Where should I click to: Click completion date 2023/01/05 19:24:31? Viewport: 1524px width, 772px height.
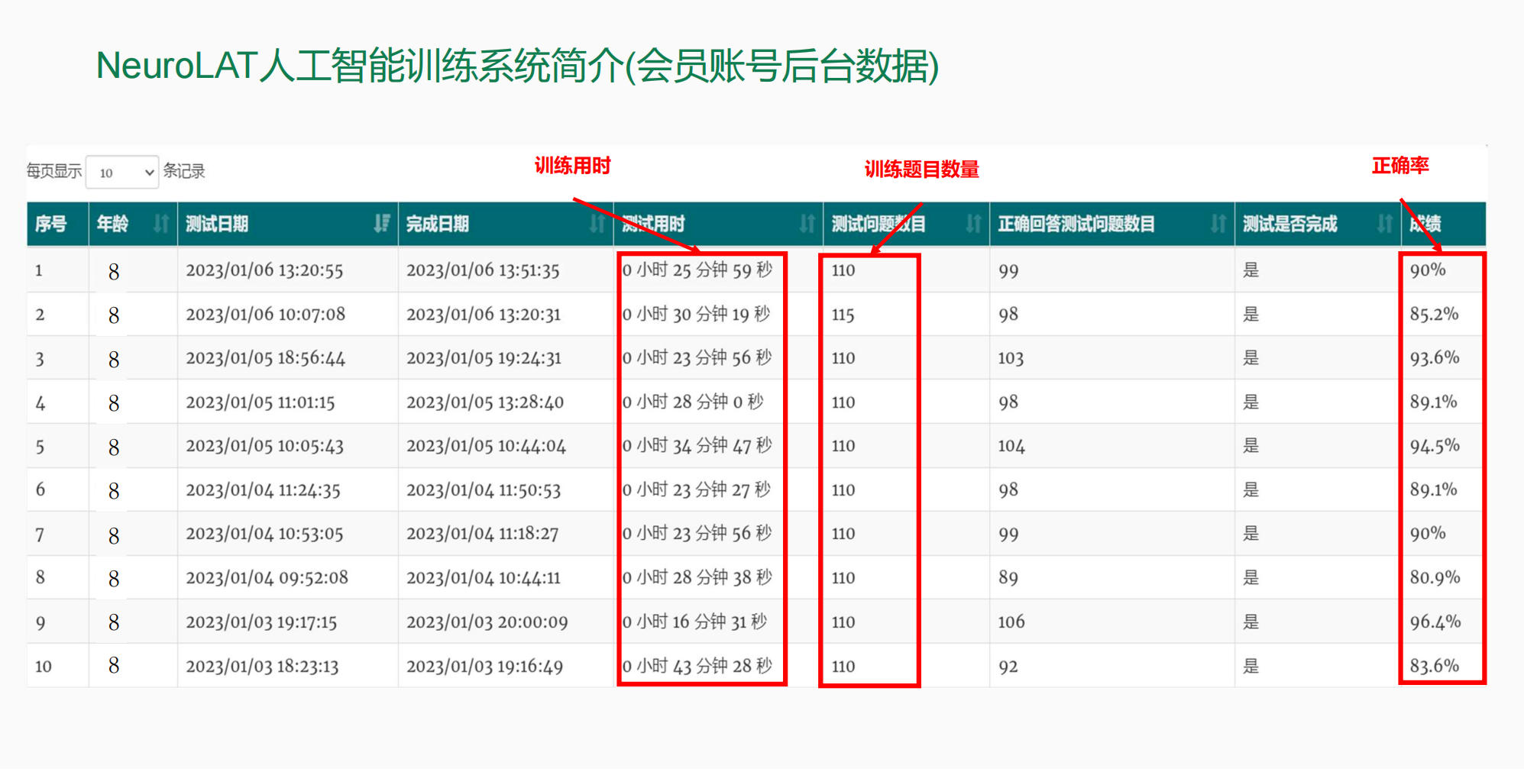click(484, 358)
